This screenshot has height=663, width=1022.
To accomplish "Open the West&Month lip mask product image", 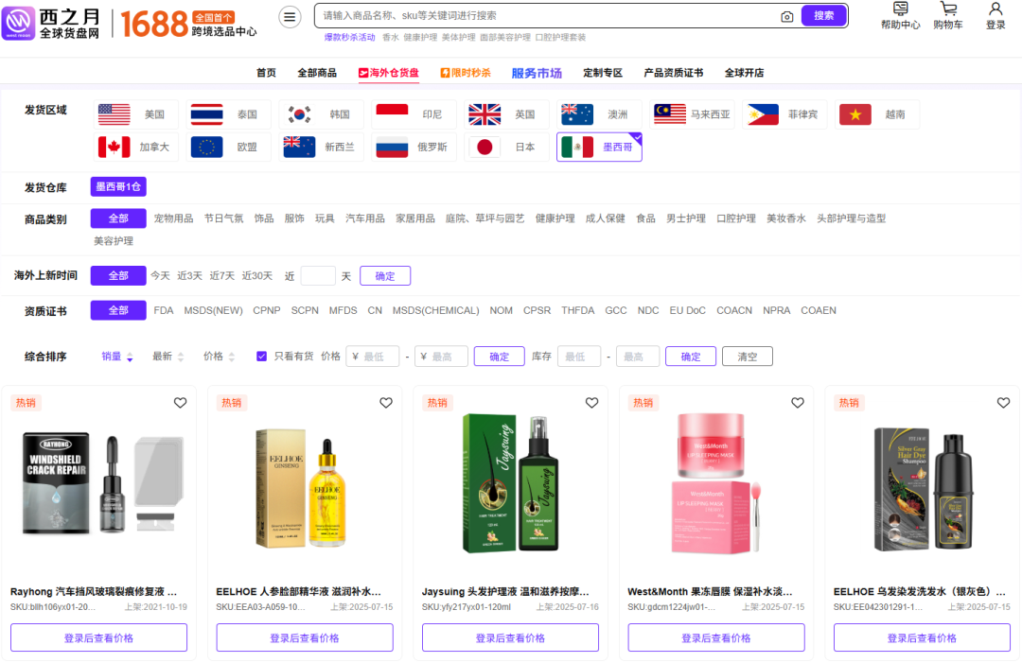I will tap(715, 483).
